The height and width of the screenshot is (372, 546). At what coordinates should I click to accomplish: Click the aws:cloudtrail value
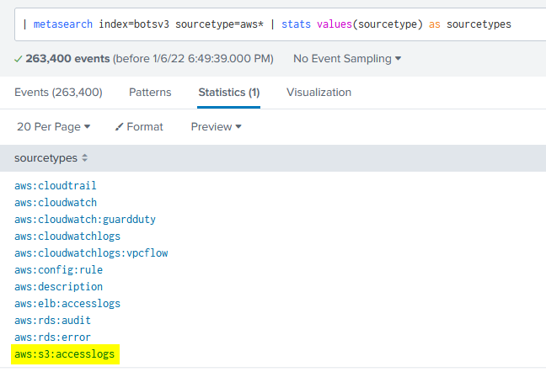tap(56, 186)
